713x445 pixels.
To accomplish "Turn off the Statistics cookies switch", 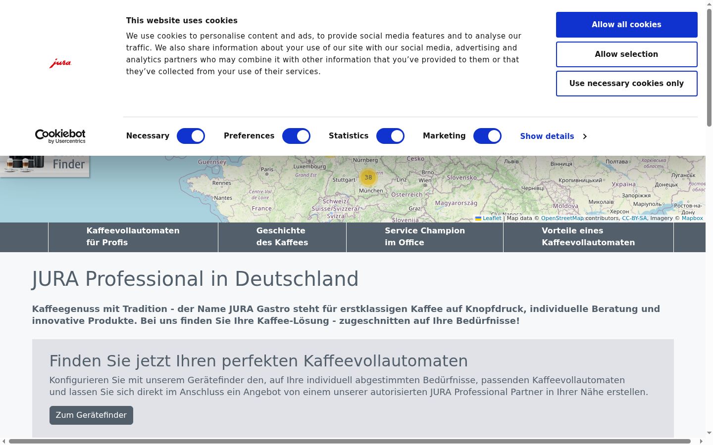I will click(x=390, y=136).
